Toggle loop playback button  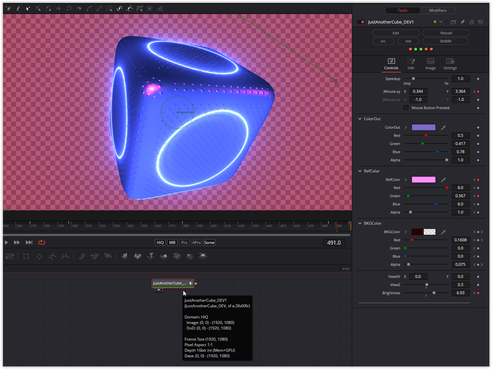click(x=41, y=243)
